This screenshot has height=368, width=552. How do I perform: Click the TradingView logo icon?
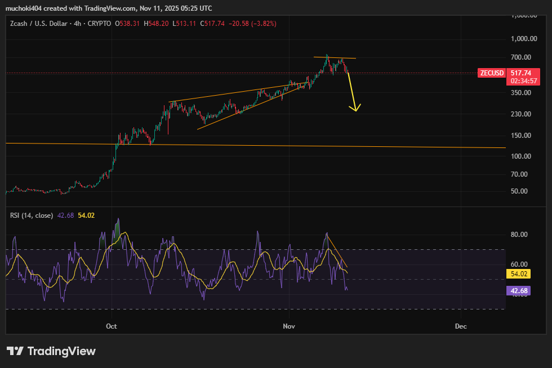tap(15, 351)
